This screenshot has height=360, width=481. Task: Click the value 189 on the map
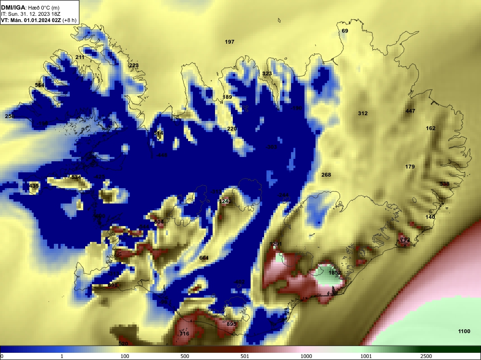pos(227,97)
